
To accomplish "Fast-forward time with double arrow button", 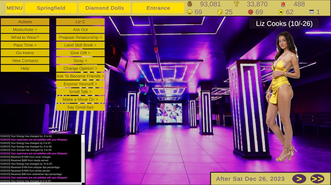I will (317, 179).
